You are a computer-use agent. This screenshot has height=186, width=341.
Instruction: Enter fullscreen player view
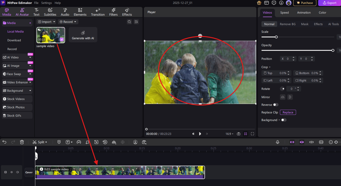253,134
